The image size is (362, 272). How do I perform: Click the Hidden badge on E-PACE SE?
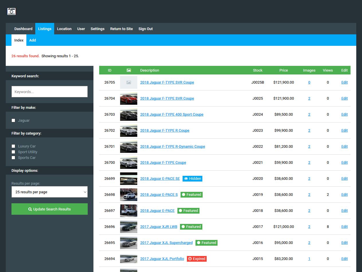(x=192, y=179)
